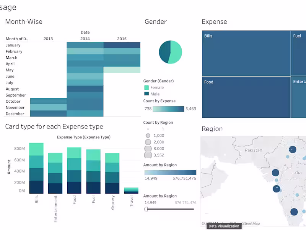Click the slider's 576,751,476 maximum value
The width and height of the screenshot is (306, 230).
186,203
